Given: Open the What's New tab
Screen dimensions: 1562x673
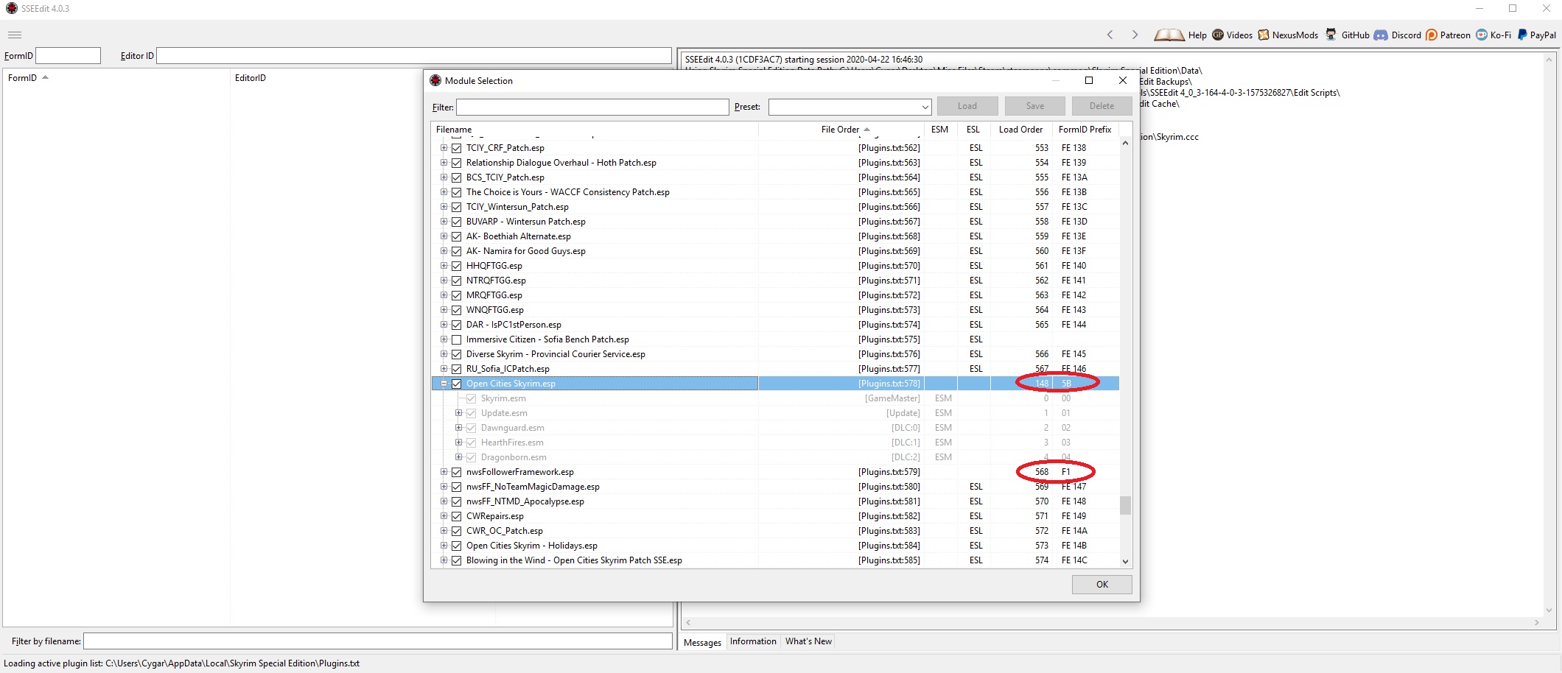Looking at the screenshot, I should point(808,641).
